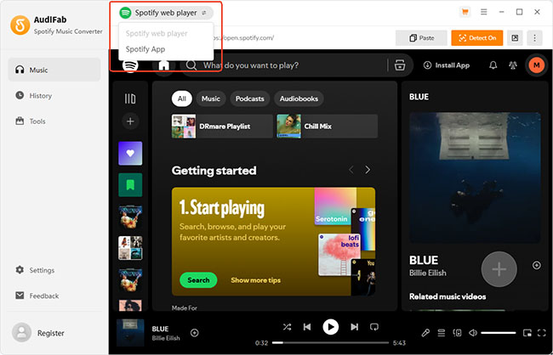This screenshot has height=355, width=553.
Task: Click the now playing thumbnail in player bar
Action: (x=130, y=333)
